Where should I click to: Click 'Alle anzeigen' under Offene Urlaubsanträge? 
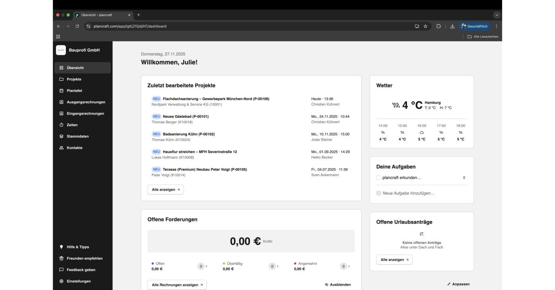click(x=394, y=260)
